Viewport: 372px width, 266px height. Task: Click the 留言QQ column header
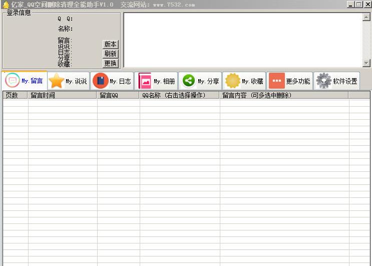point(118,95)
